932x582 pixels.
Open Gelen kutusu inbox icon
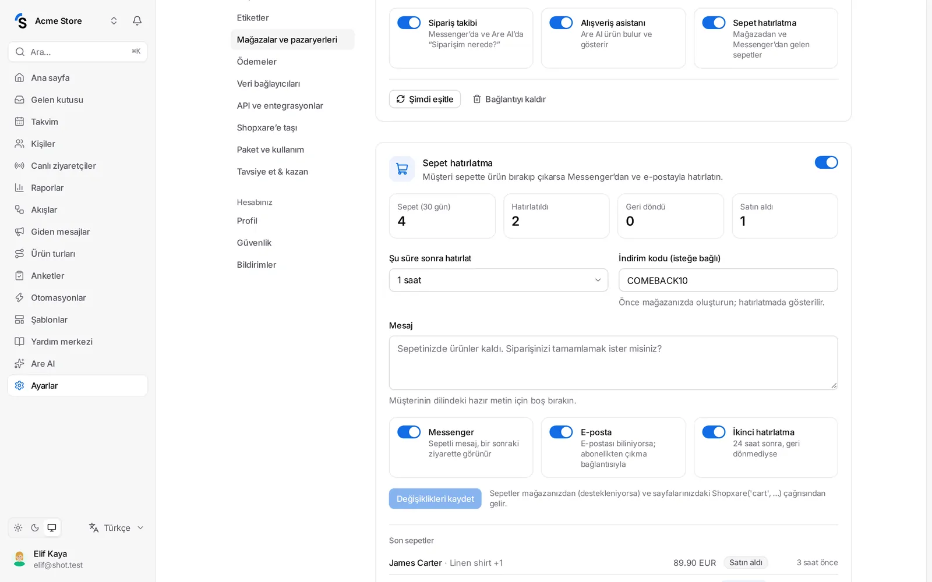(19, 100)
